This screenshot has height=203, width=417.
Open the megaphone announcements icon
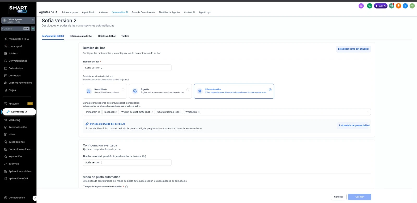click(x=391, y=6)
